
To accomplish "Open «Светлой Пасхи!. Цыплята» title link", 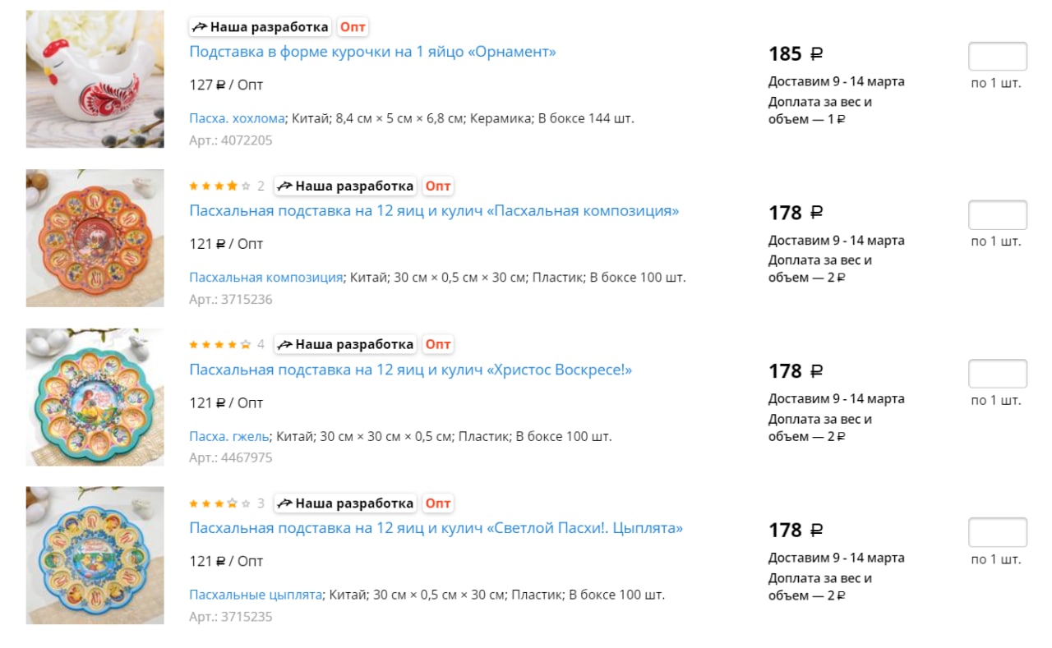I will [x=436, y=528].
